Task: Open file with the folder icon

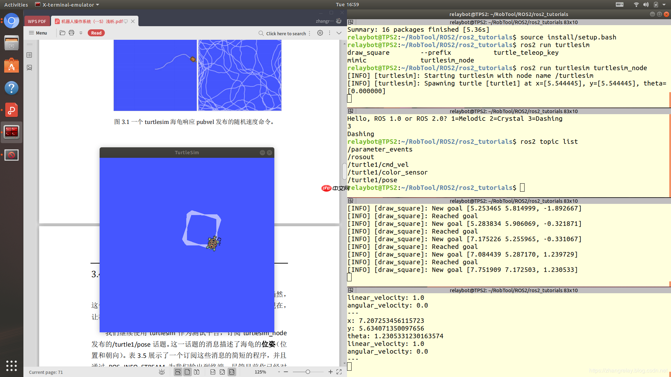Action: [x=63, y=33]
